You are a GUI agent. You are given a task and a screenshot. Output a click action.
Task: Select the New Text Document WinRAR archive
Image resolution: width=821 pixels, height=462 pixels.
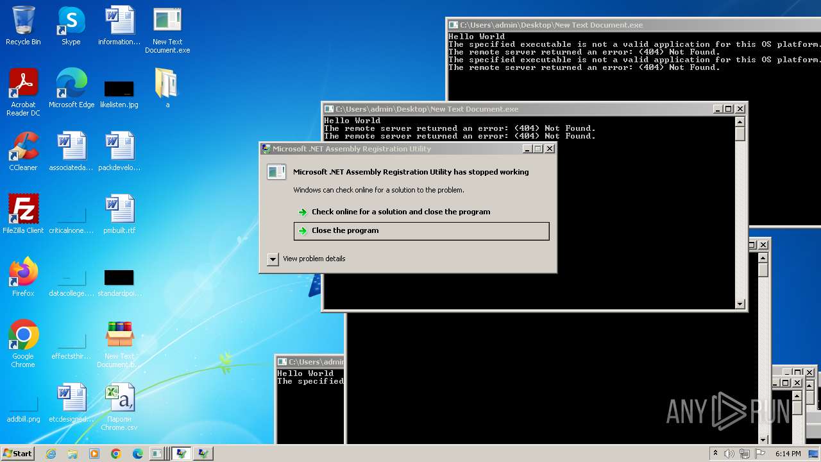(119, 344)
